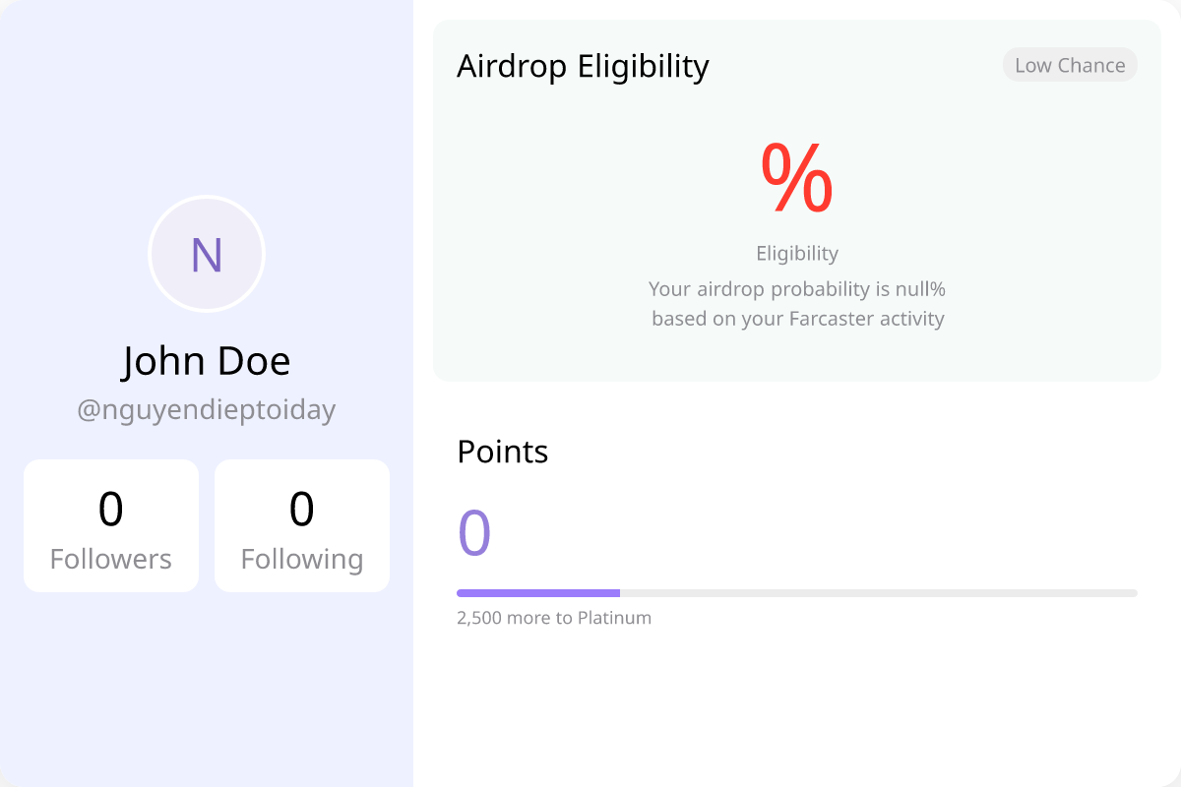Click the Farcaster activity description line
This screenshot has height=787, width=1181.
click(x=797, y=319)
